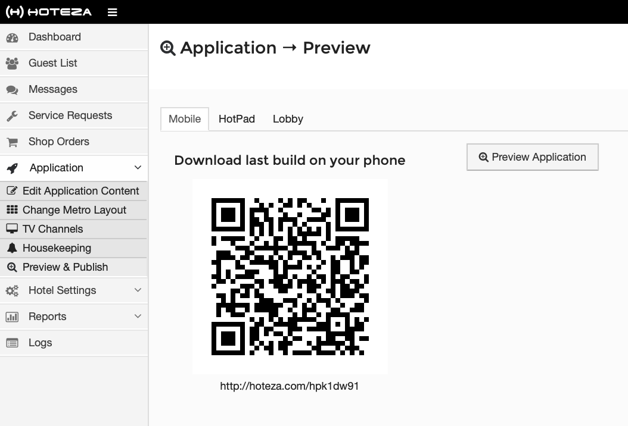Expand the Reports chevron
Viewport: 628px width, 426px height.
138,316
